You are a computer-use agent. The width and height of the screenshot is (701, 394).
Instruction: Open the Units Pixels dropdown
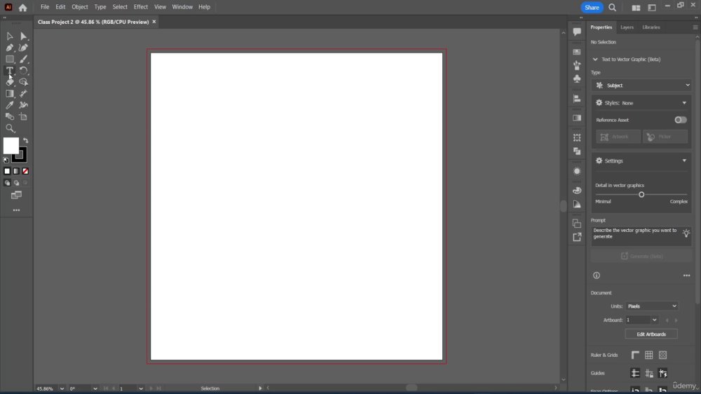651,306
